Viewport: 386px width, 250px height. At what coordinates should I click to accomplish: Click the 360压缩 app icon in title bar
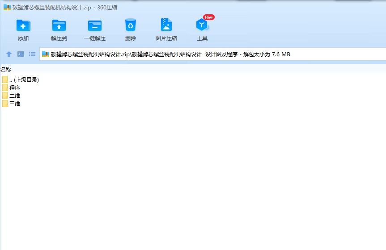click(x=7, y=8)
